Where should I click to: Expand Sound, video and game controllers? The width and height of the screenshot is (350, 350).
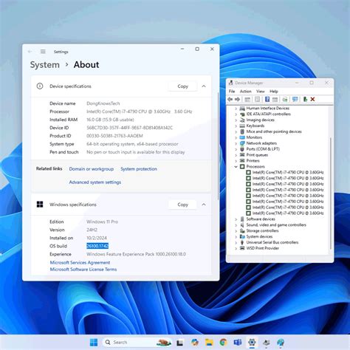(236, 225)
